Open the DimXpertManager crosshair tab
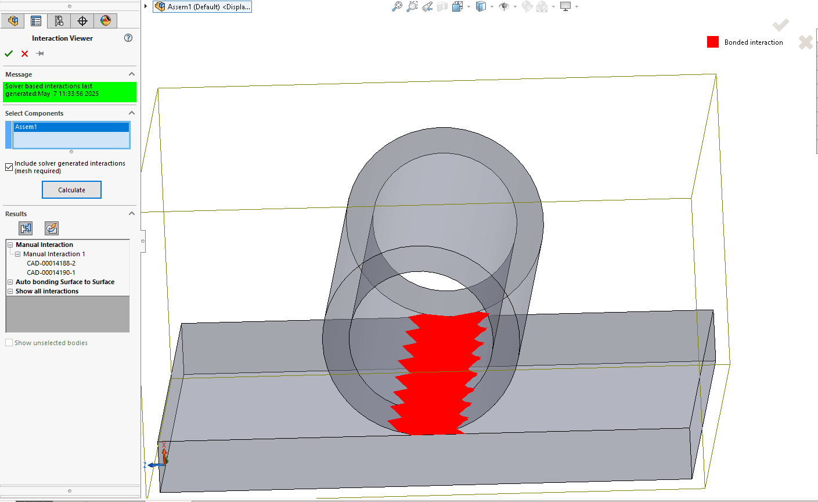The image size is (818, 502). click(x=82, y=21)
